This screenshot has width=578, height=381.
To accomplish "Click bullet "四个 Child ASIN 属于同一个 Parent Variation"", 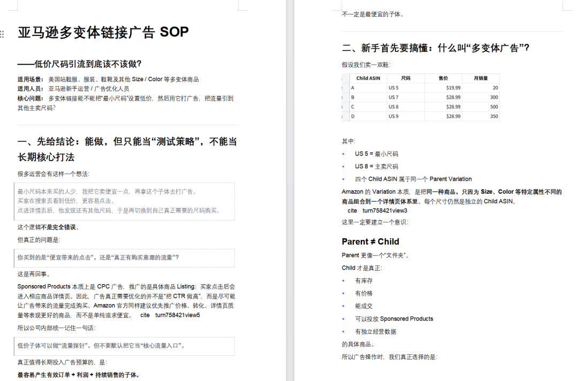I will point(413,179).
